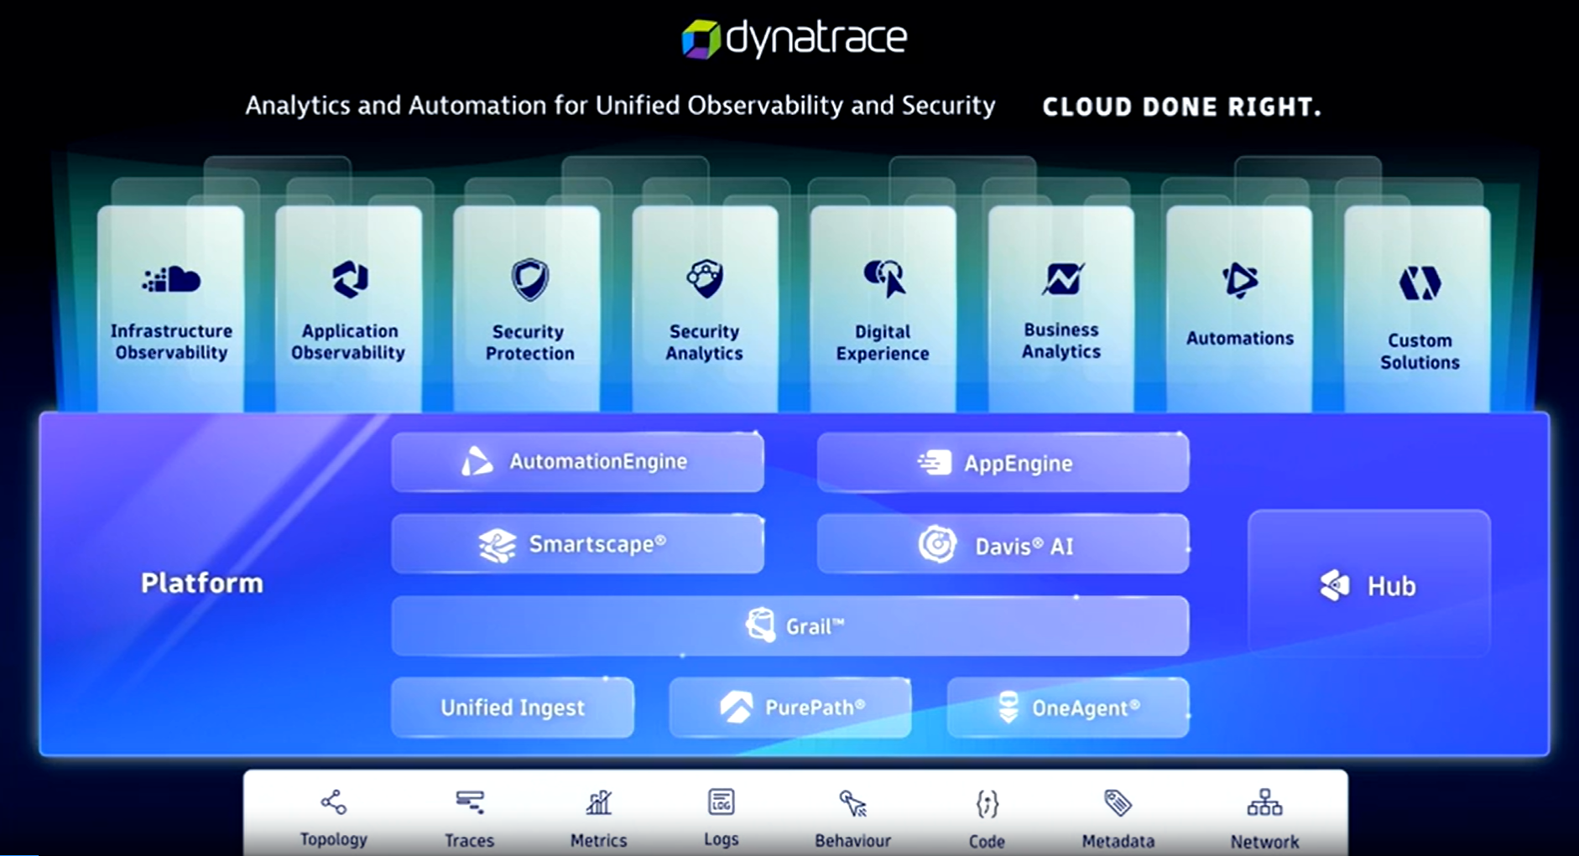
Task: Select the Infrastructure Observability cloud icon
Action: [171, 279]
